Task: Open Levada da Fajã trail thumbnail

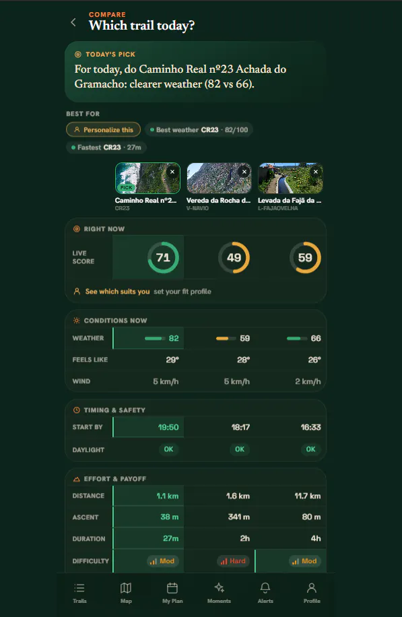Action: click(290, 178)
